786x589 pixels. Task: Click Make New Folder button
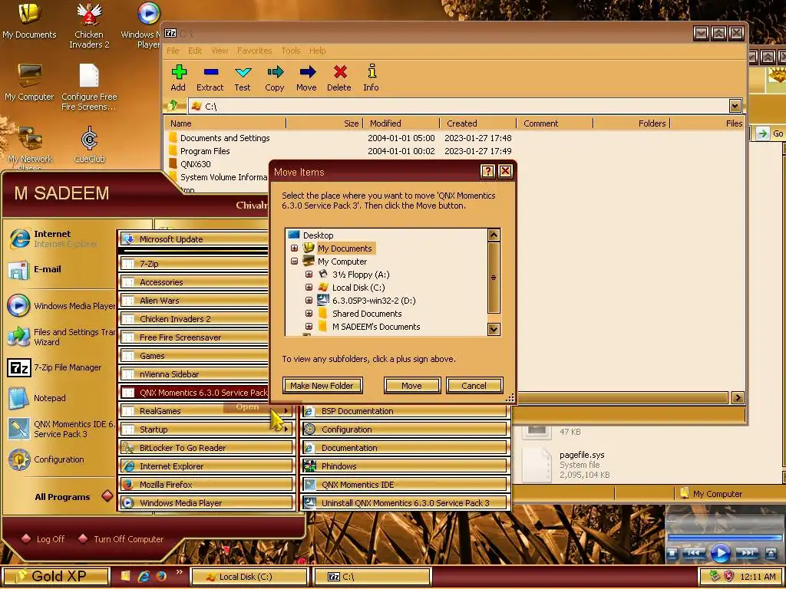tap(322, 386)
